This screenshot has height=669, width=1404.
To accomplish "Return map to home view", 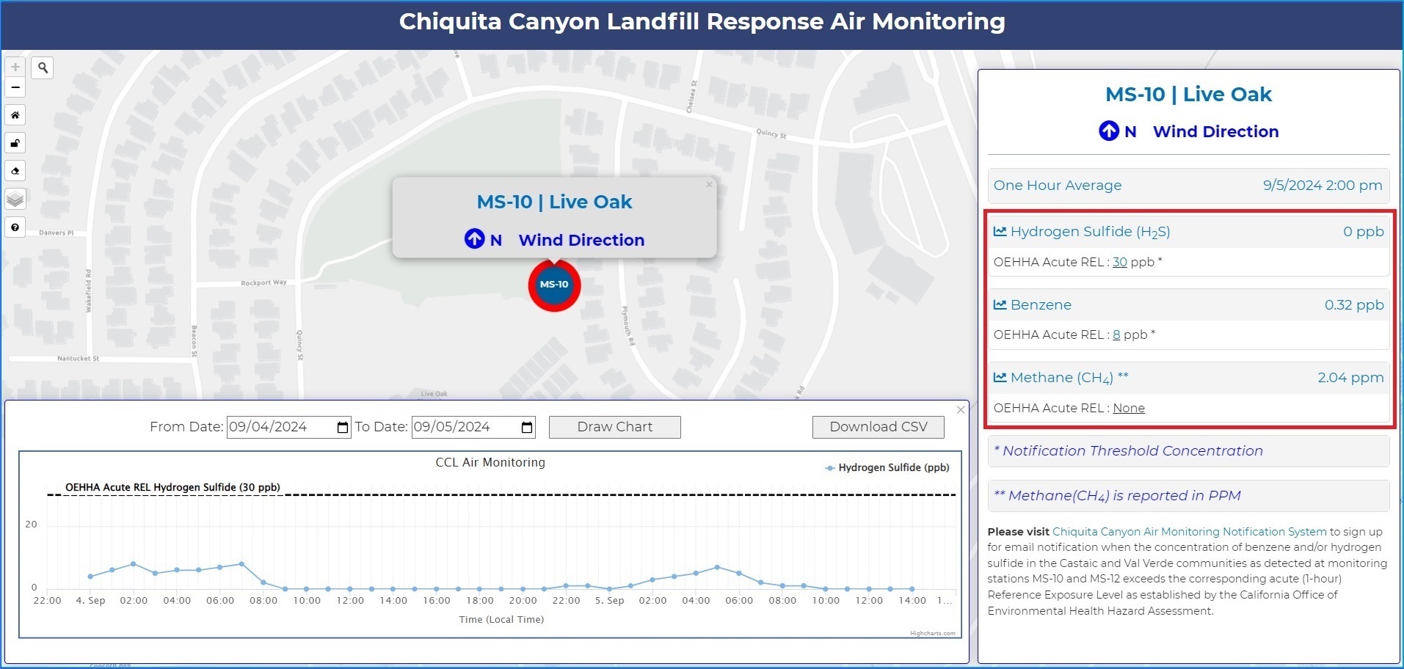I will (x=15, y=115).
